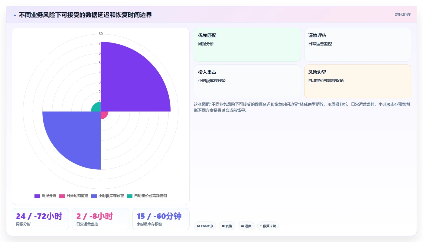Click the sparkle icon in 数据卡片 chip
Image resolution: width=423 pixels, height=242 pixels.
coord(261,226)
